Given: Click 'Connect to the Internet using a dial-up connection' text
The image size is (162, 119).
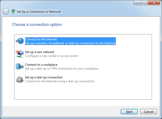Looking at the screenshot, I should 60,81.
